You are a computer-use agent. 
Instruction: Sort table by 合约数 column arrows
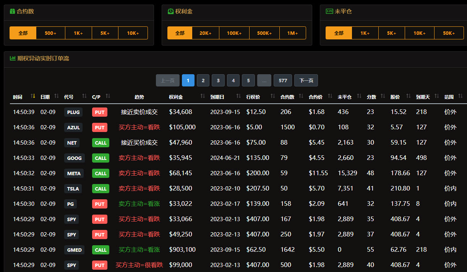tap(301, 96)
